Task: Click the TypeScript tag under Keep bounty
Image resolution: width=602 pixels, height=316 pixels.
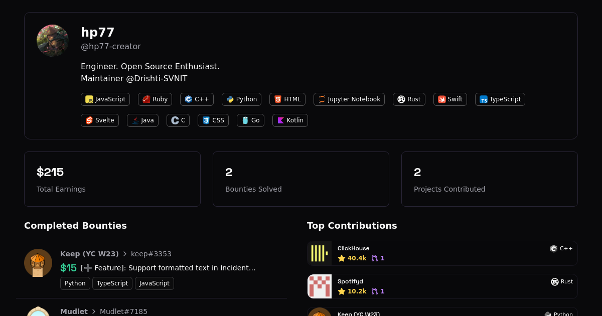Action: 112,283
